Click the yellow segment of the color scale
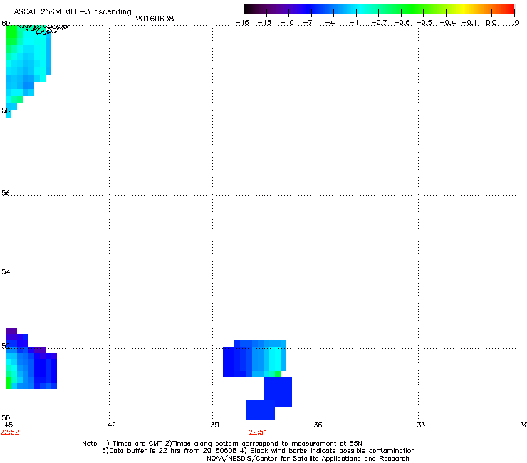Image resolution: width=527 pixels, height=463 pixels. [466, 9]
